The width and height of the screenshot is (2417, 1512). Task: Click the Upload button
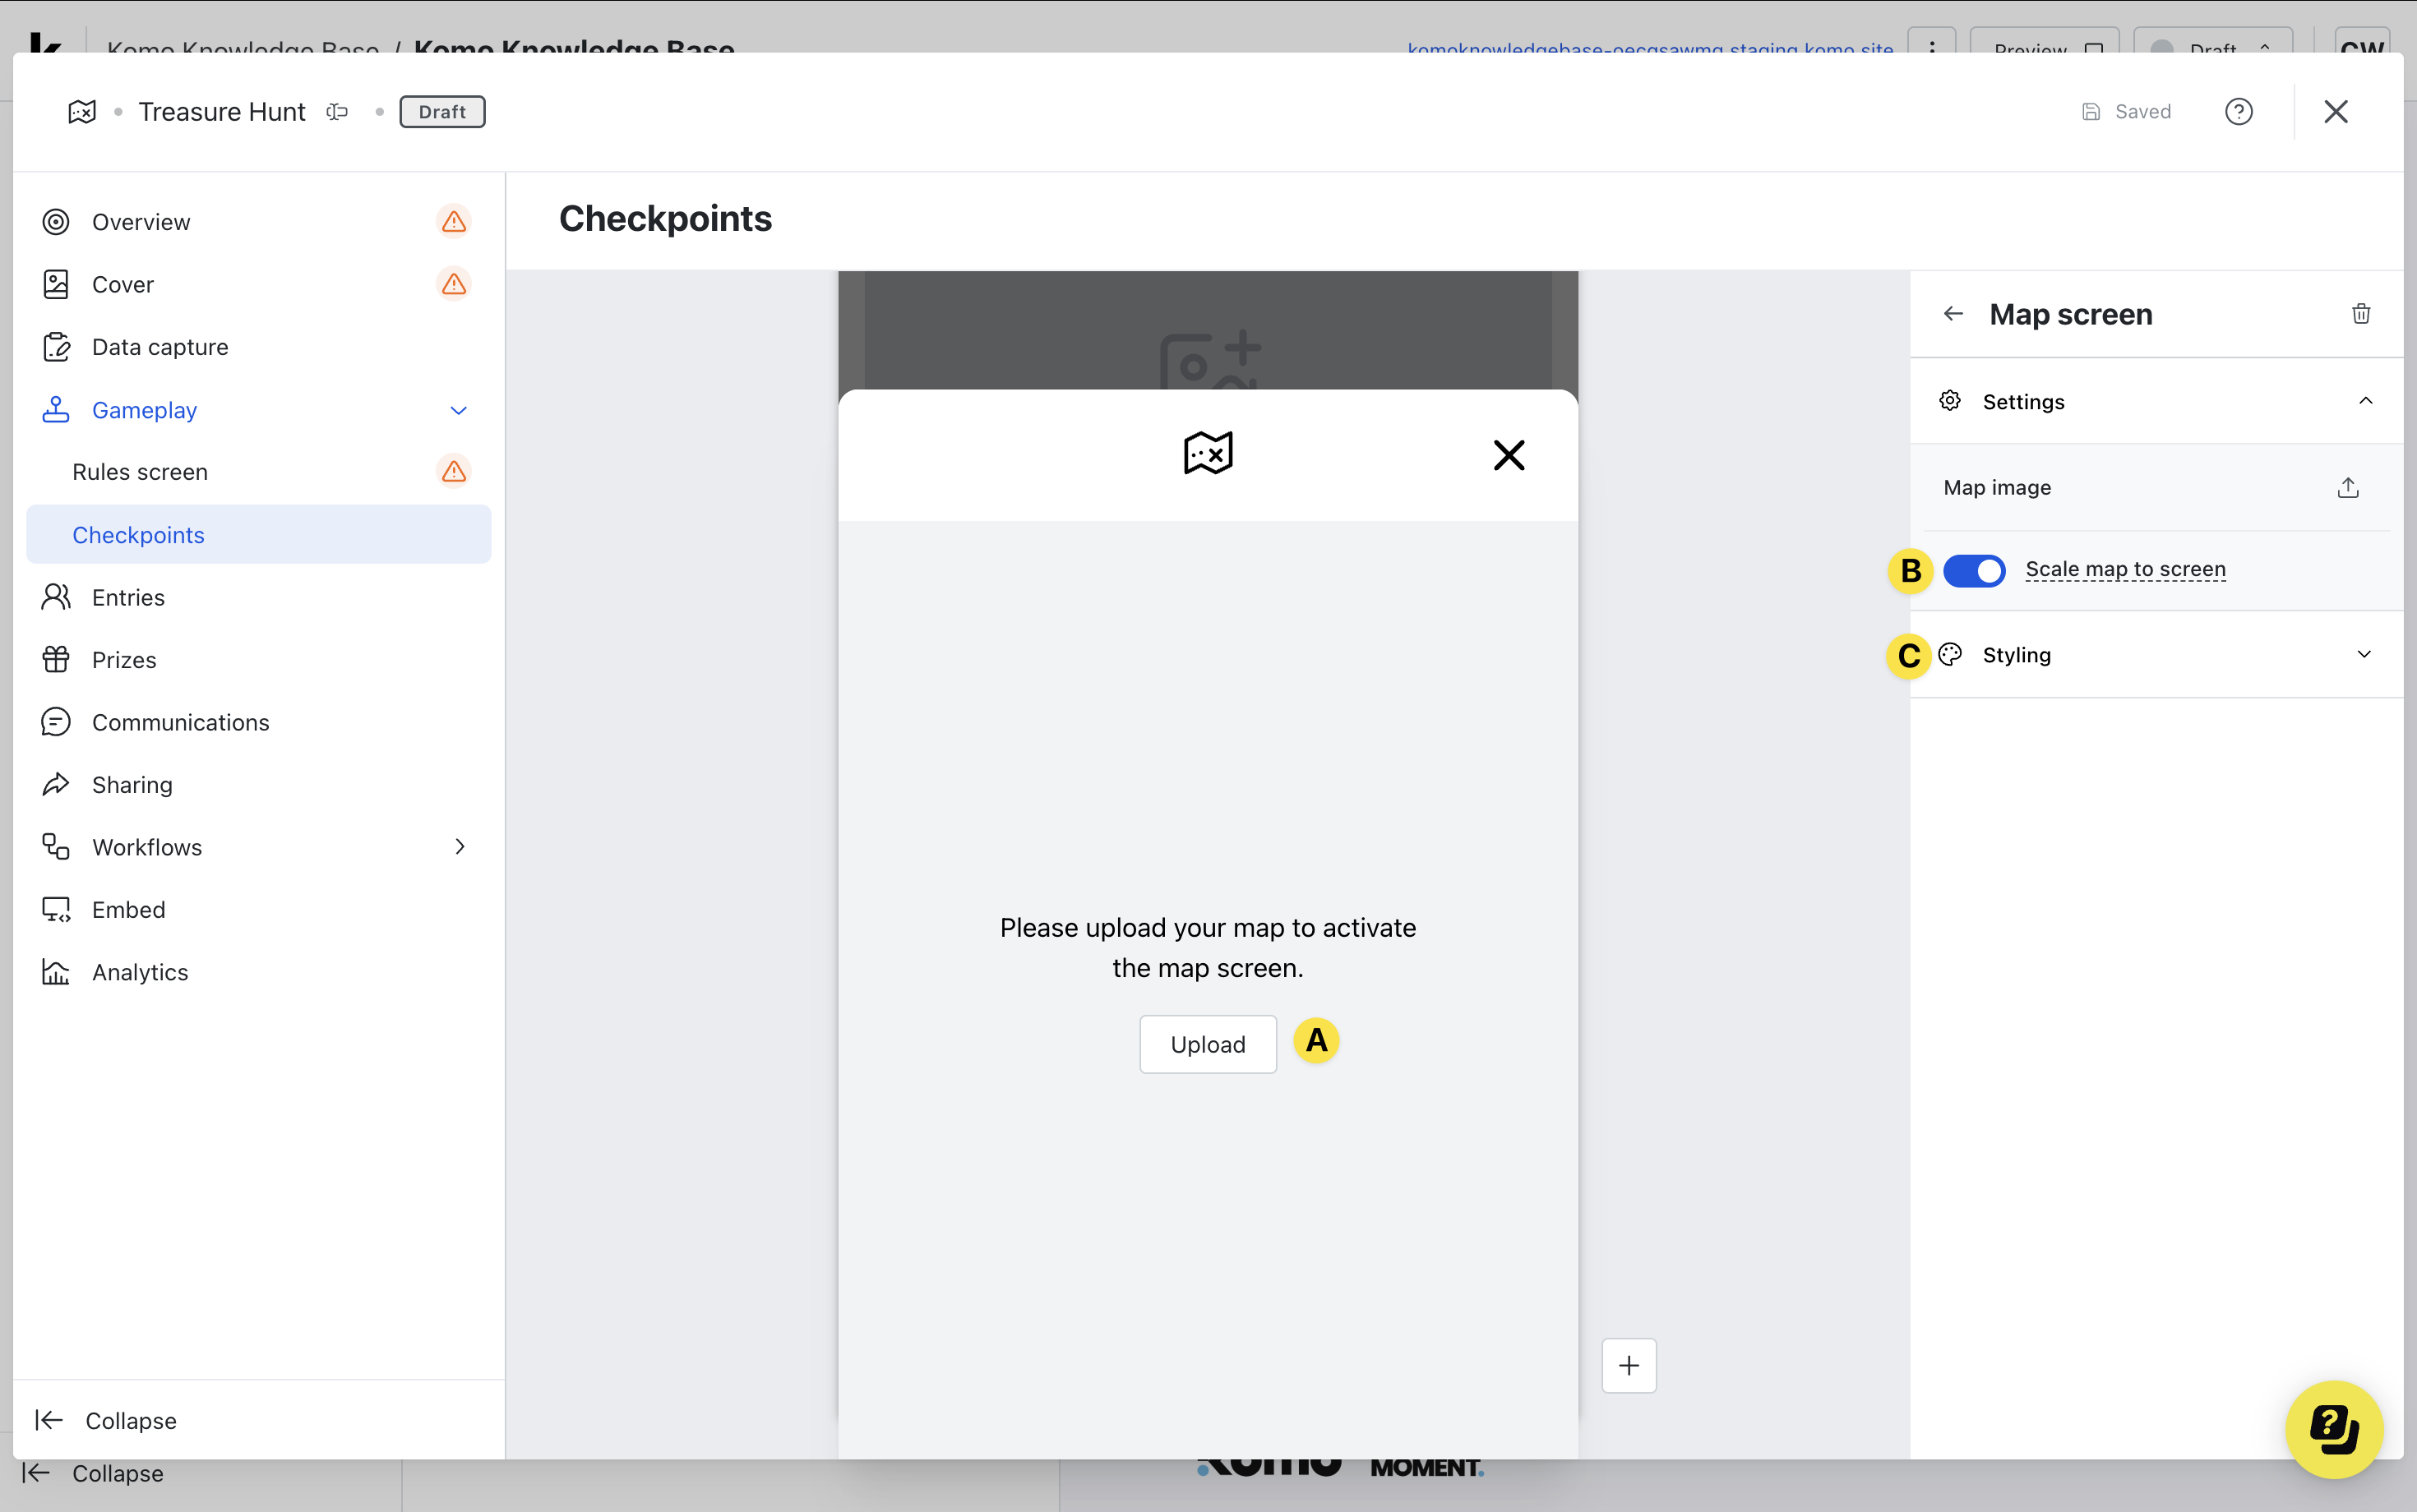[x=1208, y=1044]
